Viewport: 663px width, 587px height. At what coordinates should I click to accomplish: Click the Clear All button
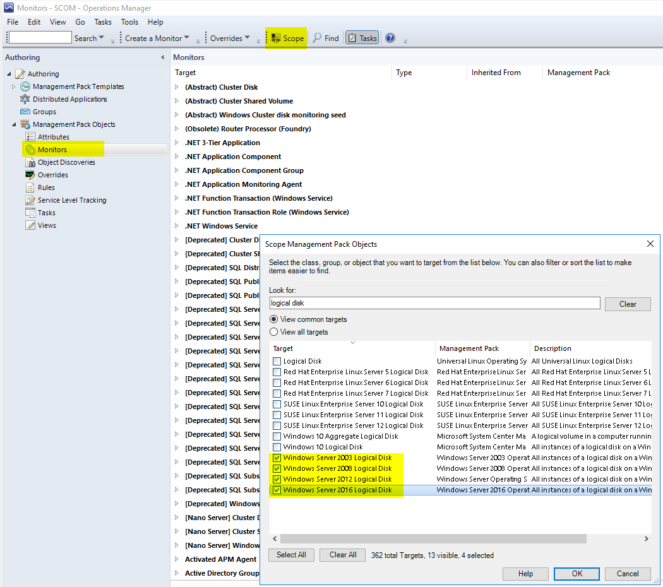(343, 555)
